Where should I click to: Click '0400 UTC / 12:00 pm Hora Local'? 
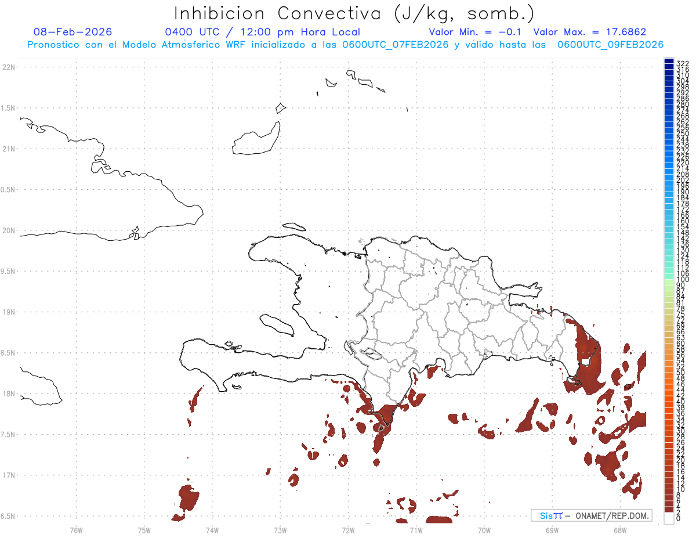(262, 32)
